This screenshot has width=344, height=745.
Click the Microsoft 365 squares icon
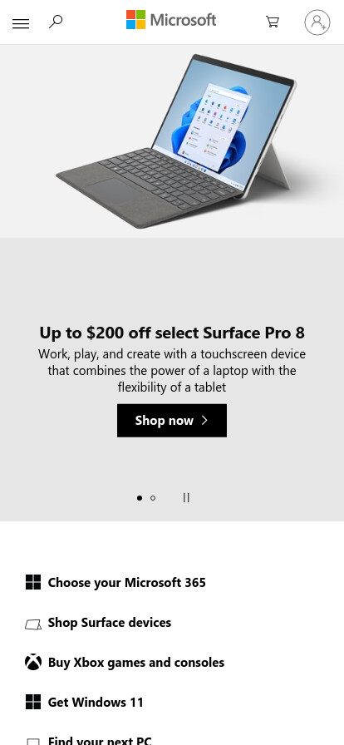point(33,582)
